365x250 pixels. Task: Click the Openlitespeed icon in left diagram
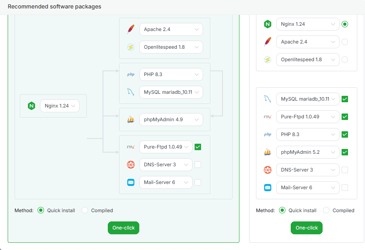pyautogui.click(x=130, y=47)
